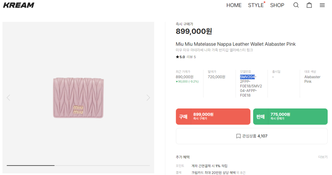Viewport: 332px width, 175px height.
Task: Open the search magnifier icon
Action: click(x=296, y=5)
